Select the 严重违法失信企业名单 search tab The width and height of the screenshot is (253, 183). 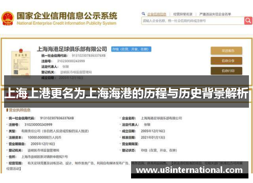click(x=215, y=14)
